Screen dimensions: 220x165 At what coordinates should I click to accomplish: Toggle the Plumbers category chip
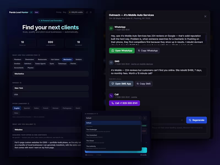[x=18, y=59]
